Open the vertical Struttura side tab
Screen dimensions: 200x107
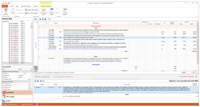(x=36, y=45)
